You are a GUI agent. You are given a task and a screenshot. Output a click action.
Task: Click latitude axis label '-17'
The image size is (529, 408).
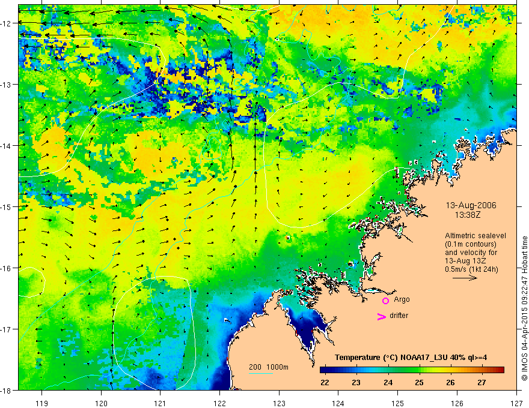click(7, 329)
